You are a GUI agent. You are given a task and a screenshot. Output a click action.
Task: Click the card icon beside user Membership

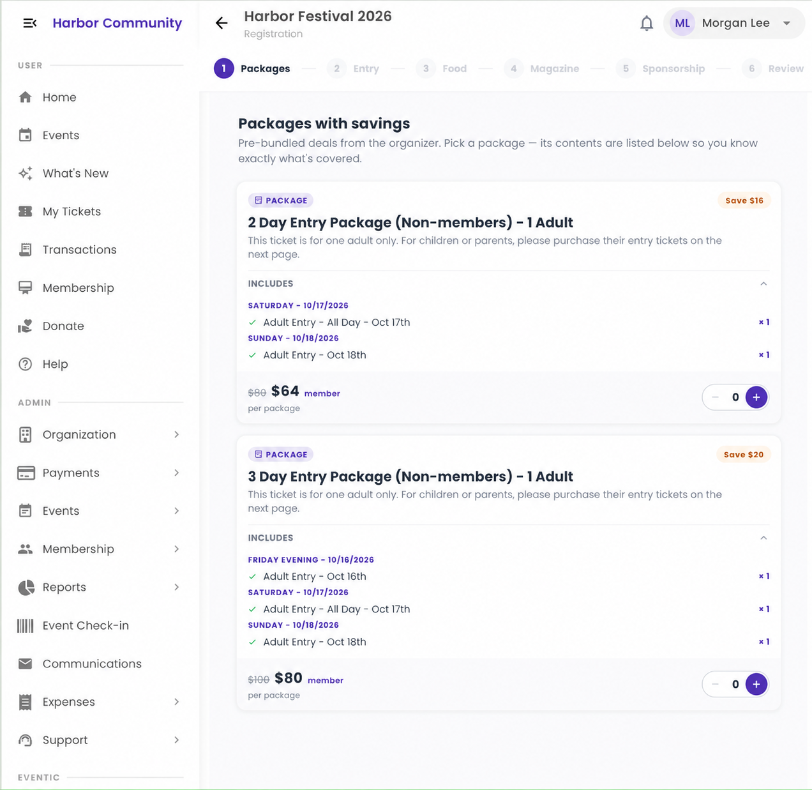[26, 288]
